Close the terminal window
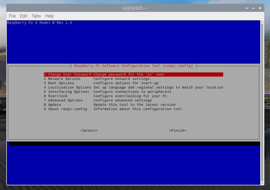The width and height of the screenshot is (270, 190). (x=260, y=8)
